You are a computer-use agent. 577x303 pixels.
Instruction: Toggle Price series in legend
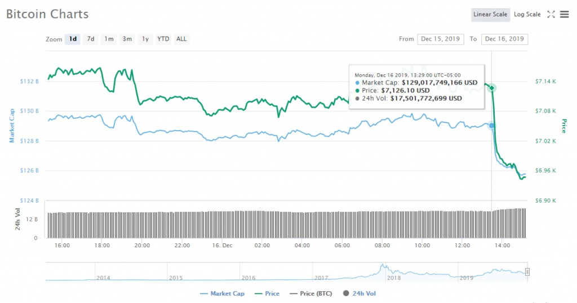pyautogui.click(x=267, y=293)
